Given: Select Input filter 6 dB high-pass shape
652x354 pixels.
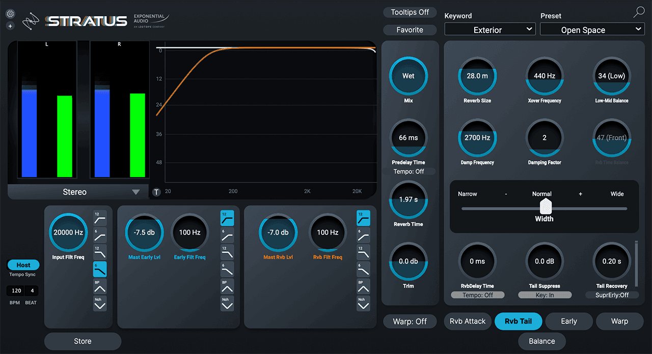Looking at the screenshot, I should click(100, 235).
